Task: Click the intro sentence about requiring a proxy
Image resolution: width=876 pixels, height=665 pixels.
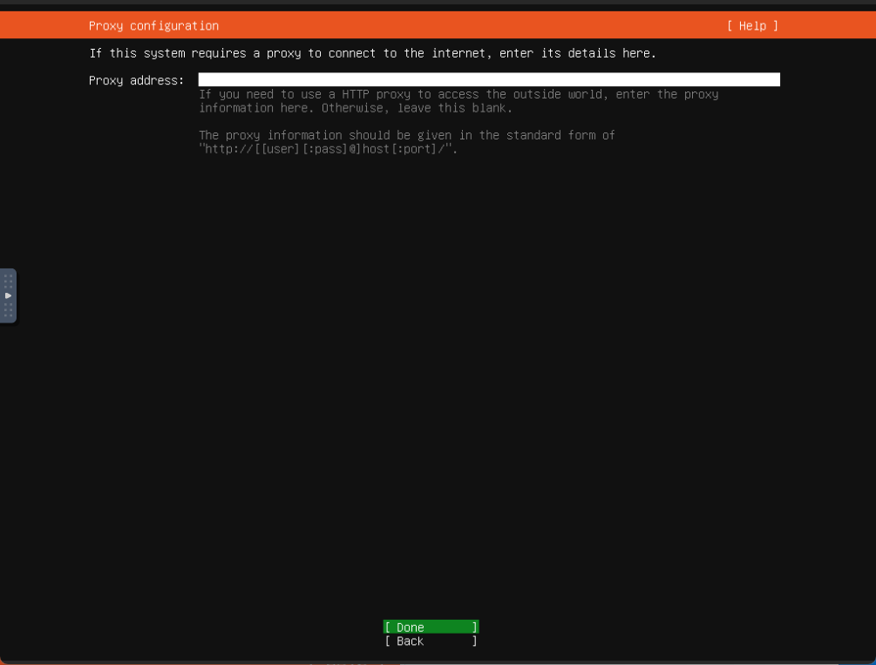Action: (x=372, y=53)
